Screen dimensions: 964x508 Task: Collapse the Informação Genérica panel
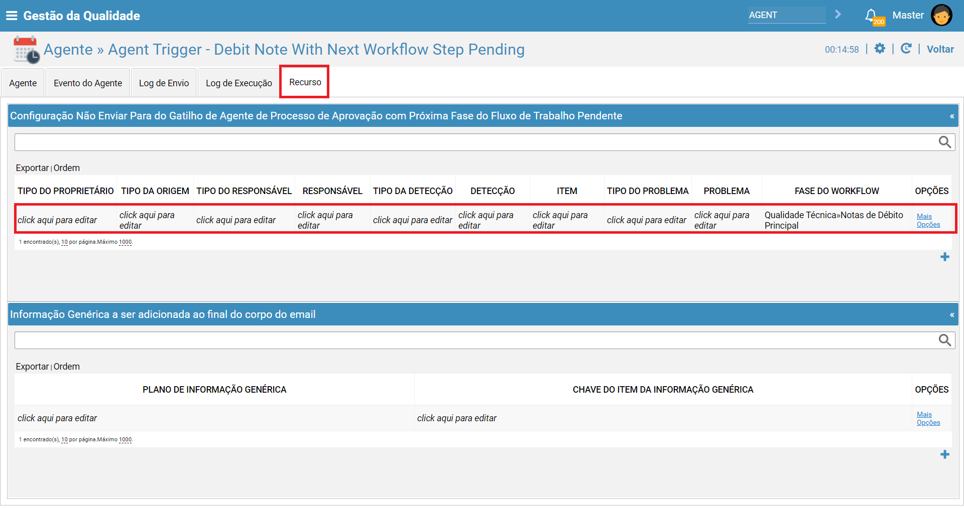coord(952,315)
